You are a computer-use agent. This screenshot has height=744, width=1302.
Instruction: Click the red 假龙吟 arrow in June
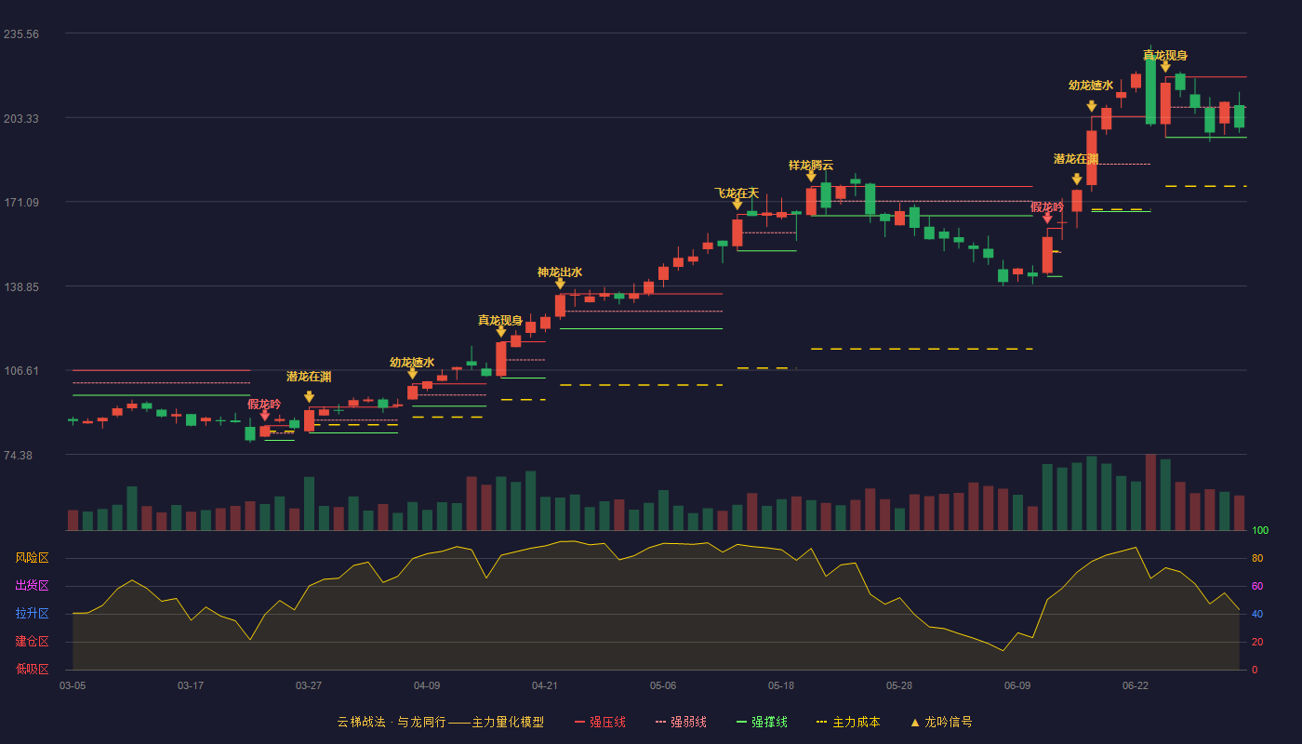[1047, 219]
